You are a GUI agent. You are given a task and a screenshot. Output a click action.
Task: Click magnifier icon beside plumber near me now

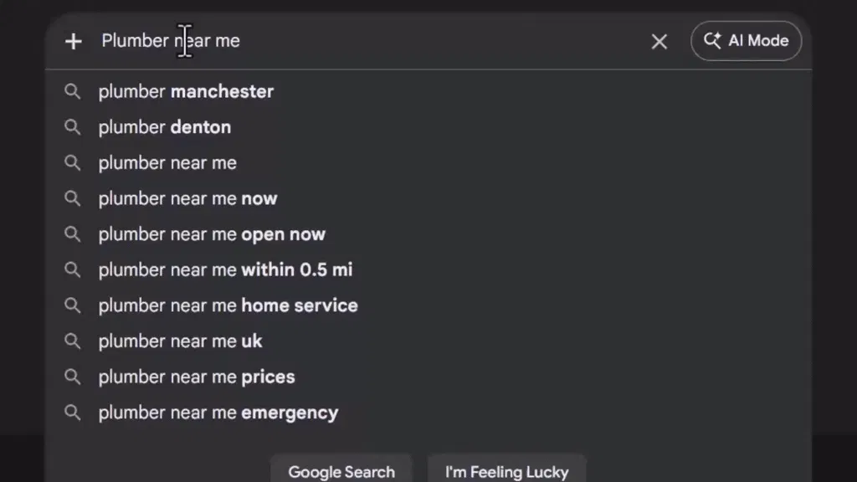click(72, 198)
